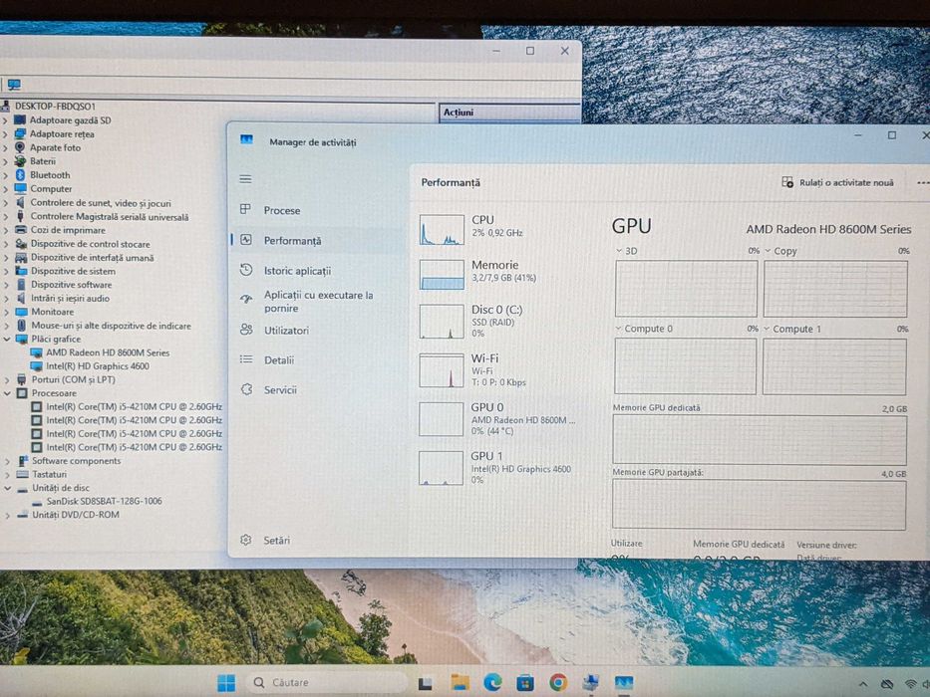This screenshot has width=930, height=697.
Task: Expand Unități DVD/CD-ROM node
Action: coord(7,515)
